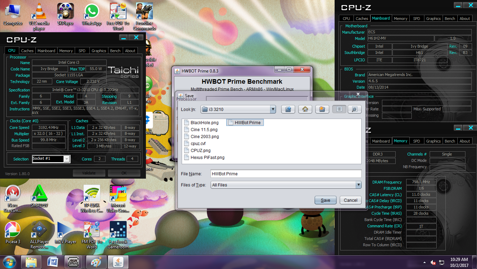Viewport: 477px width, 269px height.
Task: Select the SMADAV desktop shortcut
Action: pyautogui.click(x=39, y=196)
